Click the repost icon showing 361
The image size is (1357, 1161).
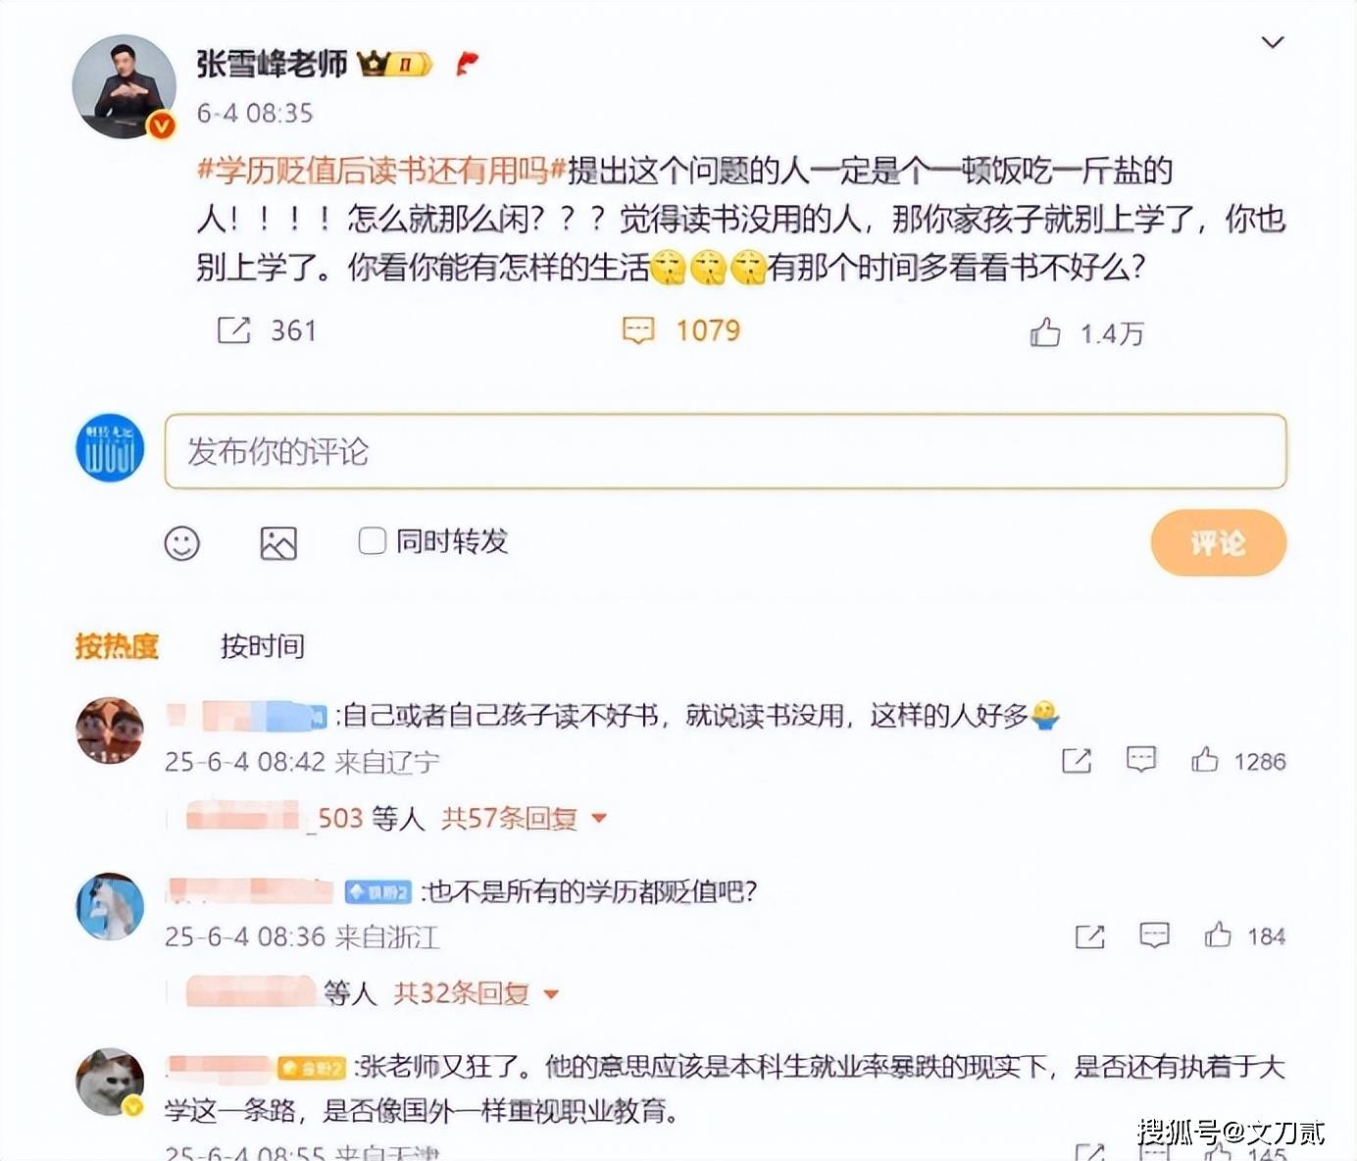coord(233,330)
